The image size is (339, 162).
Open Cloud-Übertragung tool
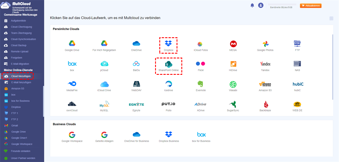coord(22,27)
